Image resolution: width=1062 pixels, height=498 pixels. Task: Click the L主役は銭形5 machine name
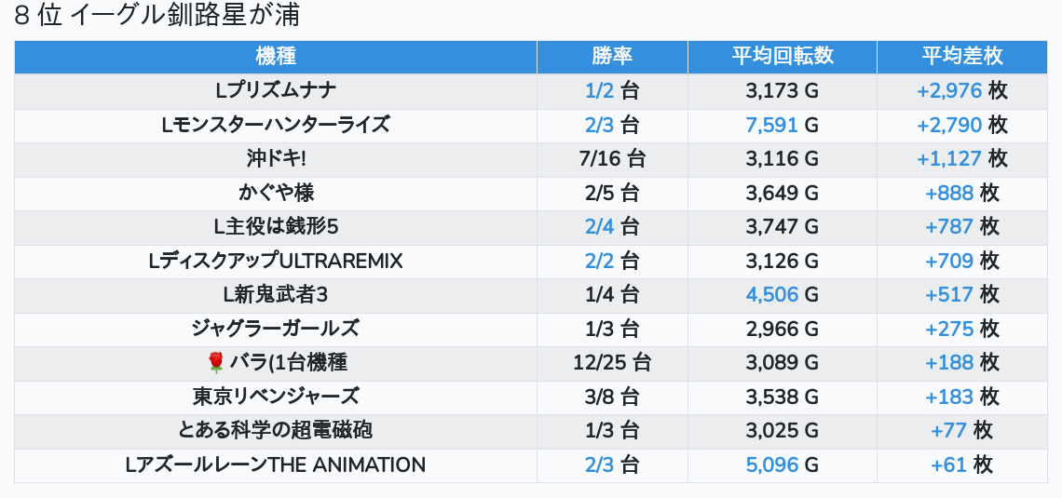[x=275, y=226]
